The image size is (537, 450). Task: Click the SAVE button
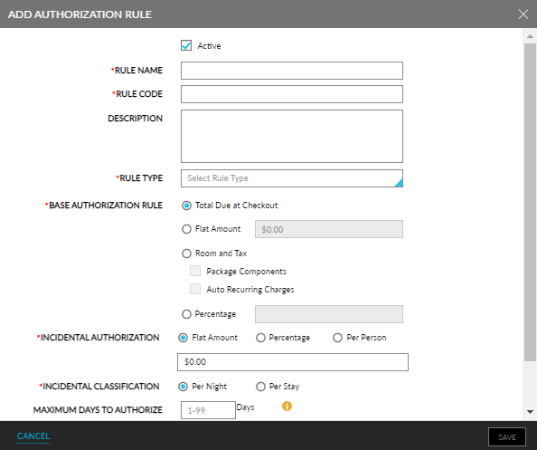tap(507, 437)
